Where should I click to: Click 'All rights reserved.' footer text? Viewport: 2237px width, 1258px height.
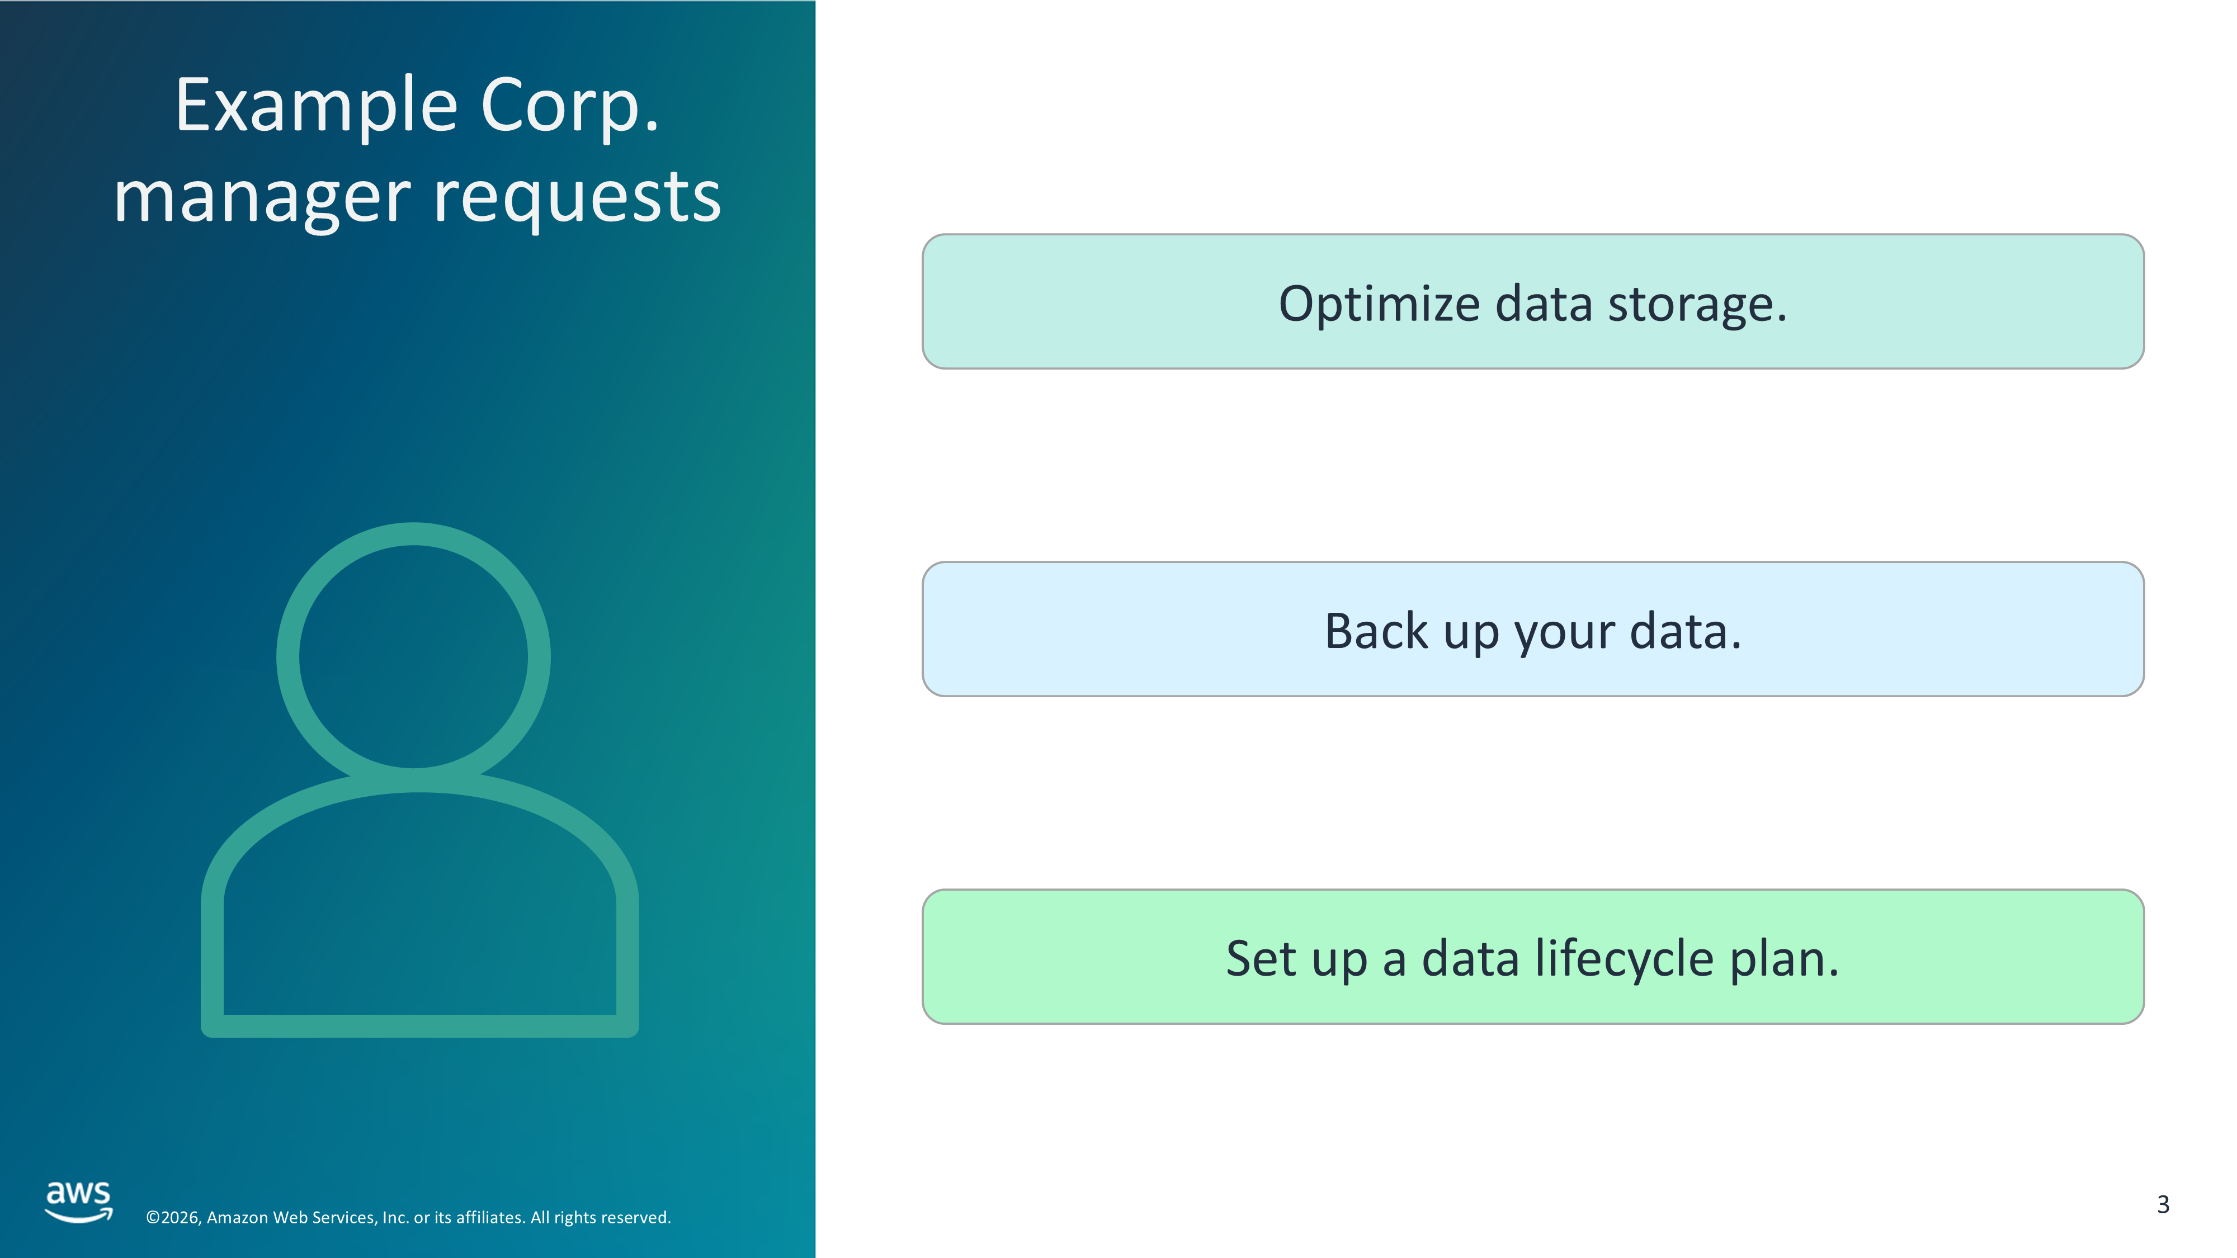[x=601, y=1217]
